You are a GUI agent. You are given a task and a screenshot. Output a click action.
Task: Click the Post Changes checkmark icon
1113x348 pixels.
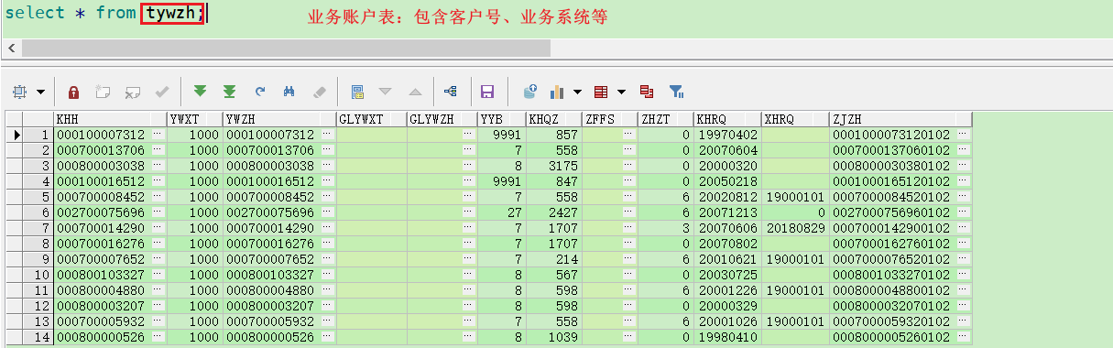click(x=161, y=92)
